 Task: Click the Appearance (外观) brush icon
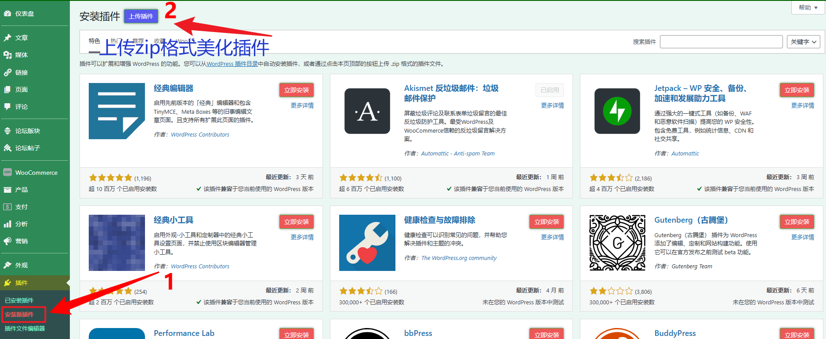pos(7,265)
